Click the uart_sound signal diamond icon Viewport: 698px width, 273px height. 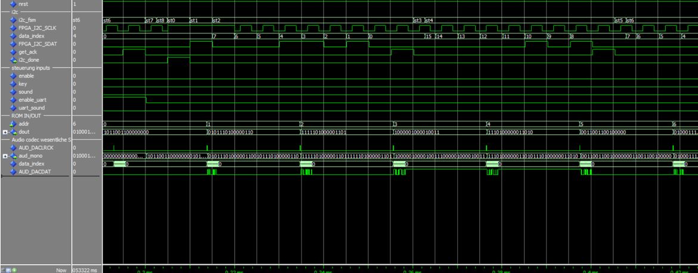(13, 108)
